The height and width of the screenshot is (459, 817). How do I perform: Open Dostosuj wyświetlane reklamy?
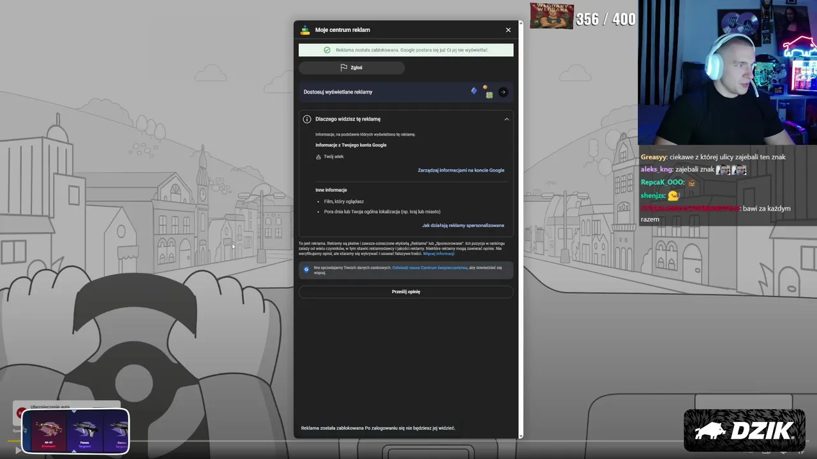point(406,92)
